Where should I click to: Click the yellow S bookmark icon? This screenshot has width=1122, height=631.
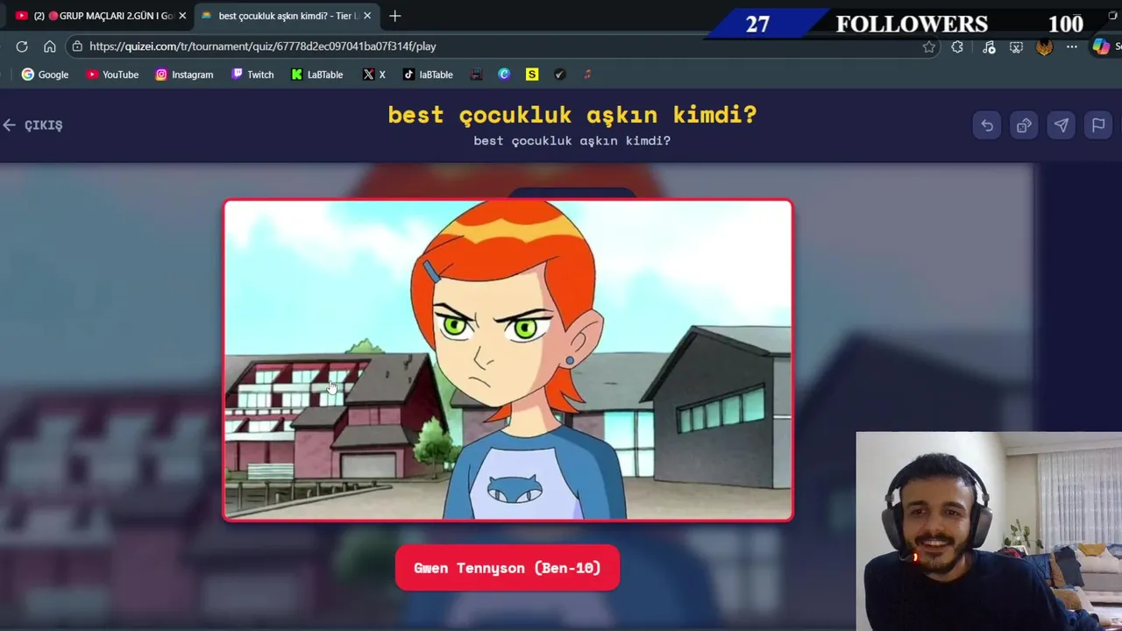coord(532,74)
